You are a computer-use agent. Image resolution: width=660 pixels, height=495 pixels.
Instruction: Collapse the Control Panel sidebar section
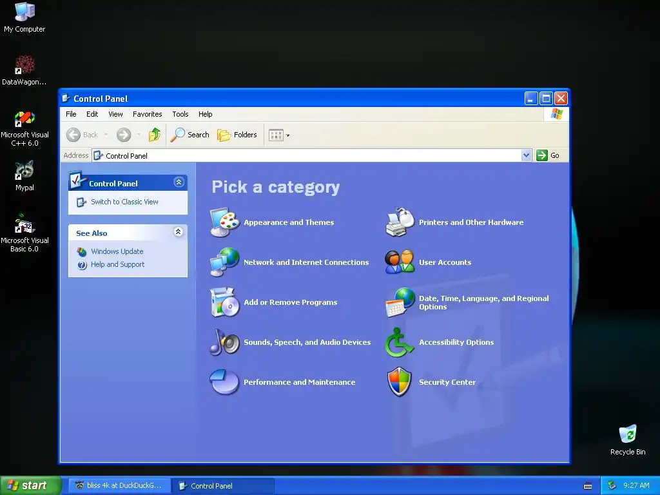(x=179, y=182)
